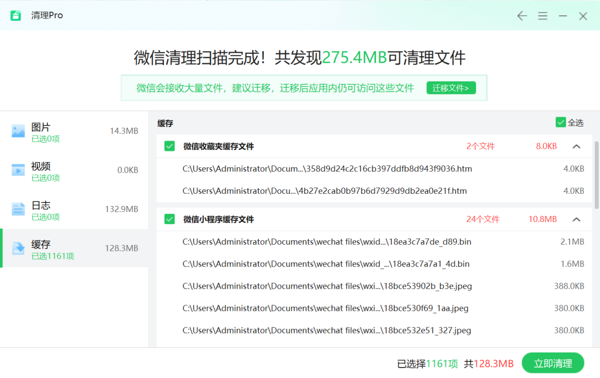Select file 18ea3c7a7a1_4d.bin row
This screenshot has width=600, height=378.
pos(374,264)
